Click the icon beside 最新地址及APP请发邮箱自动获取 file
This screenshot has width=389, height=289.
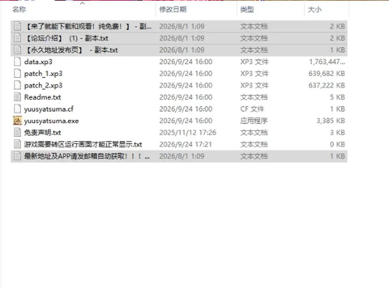coord(17,156)
